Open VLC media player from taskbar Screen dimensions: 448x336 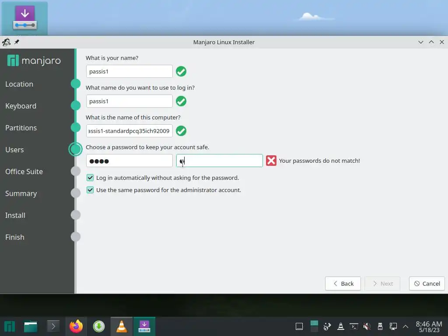(x=122, y=326)
